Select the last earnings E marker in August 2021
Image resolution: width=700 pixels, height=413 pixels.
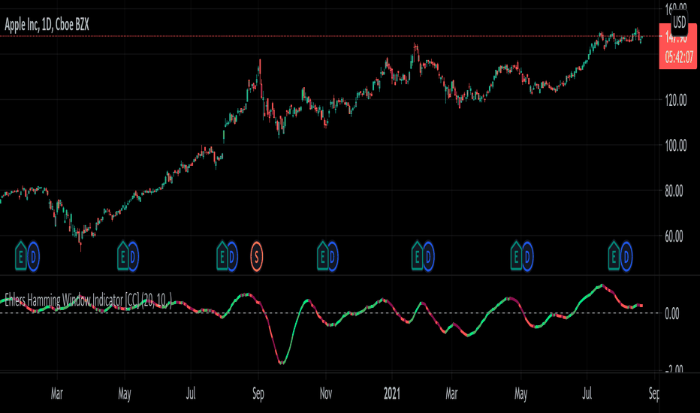point(614,256)
